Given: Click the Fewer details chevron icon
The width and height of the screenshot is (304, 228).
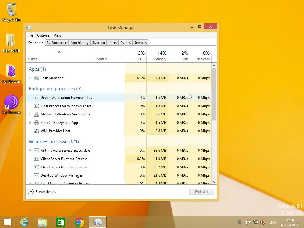Looking at the screenshot, I should 31,192.
